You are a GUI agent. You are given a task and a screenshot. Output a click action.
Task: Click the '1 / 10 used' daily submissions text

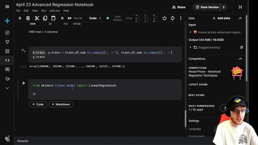click(196, 110)
